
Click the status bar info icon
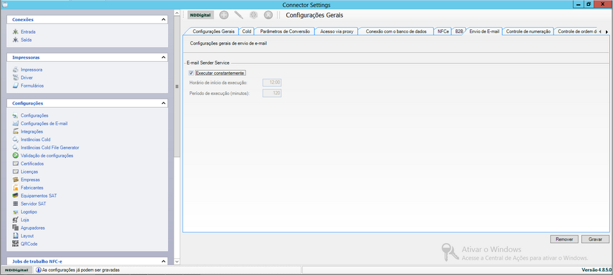coord(38,270)
